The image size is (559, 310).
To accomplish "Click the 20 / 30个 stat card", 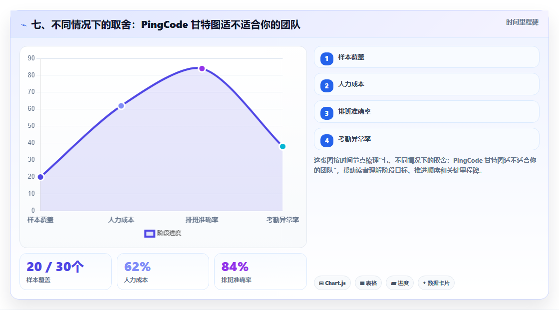I will click(65, 272).
